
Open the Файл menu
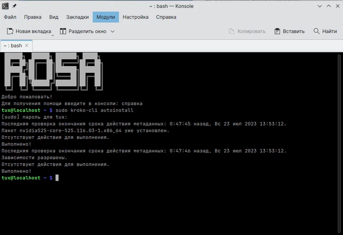click(10, 17)
